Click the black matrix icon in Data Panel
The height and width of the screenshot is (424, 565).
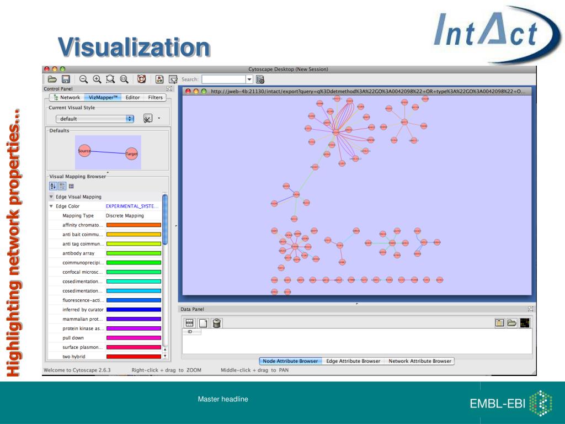point(525,322)
